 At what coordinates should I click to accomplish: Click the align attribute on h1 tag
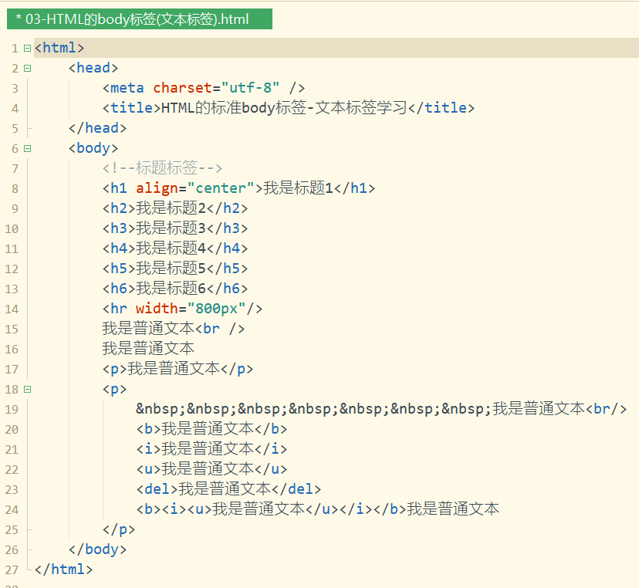click(157, 188)
